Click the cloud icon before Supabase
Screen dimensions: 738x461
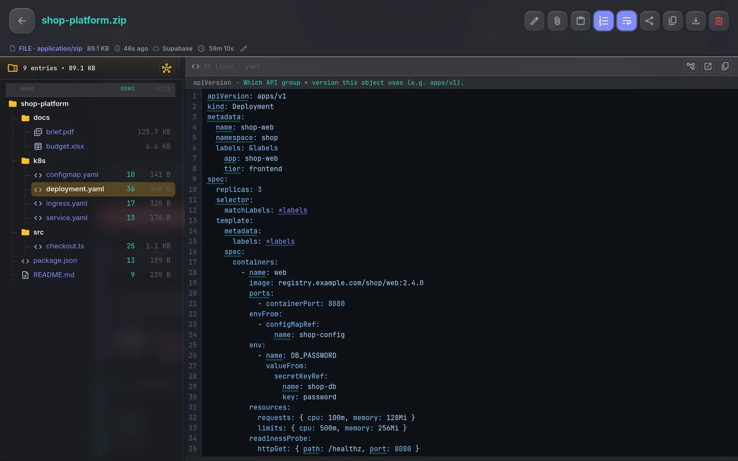pos(156,48)
